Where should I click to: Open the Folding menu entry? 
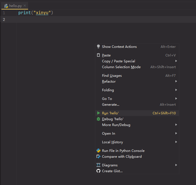[x=137, y=90]
